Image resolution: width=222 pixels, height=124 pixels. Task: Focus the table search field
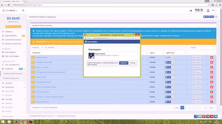point(206,48)
